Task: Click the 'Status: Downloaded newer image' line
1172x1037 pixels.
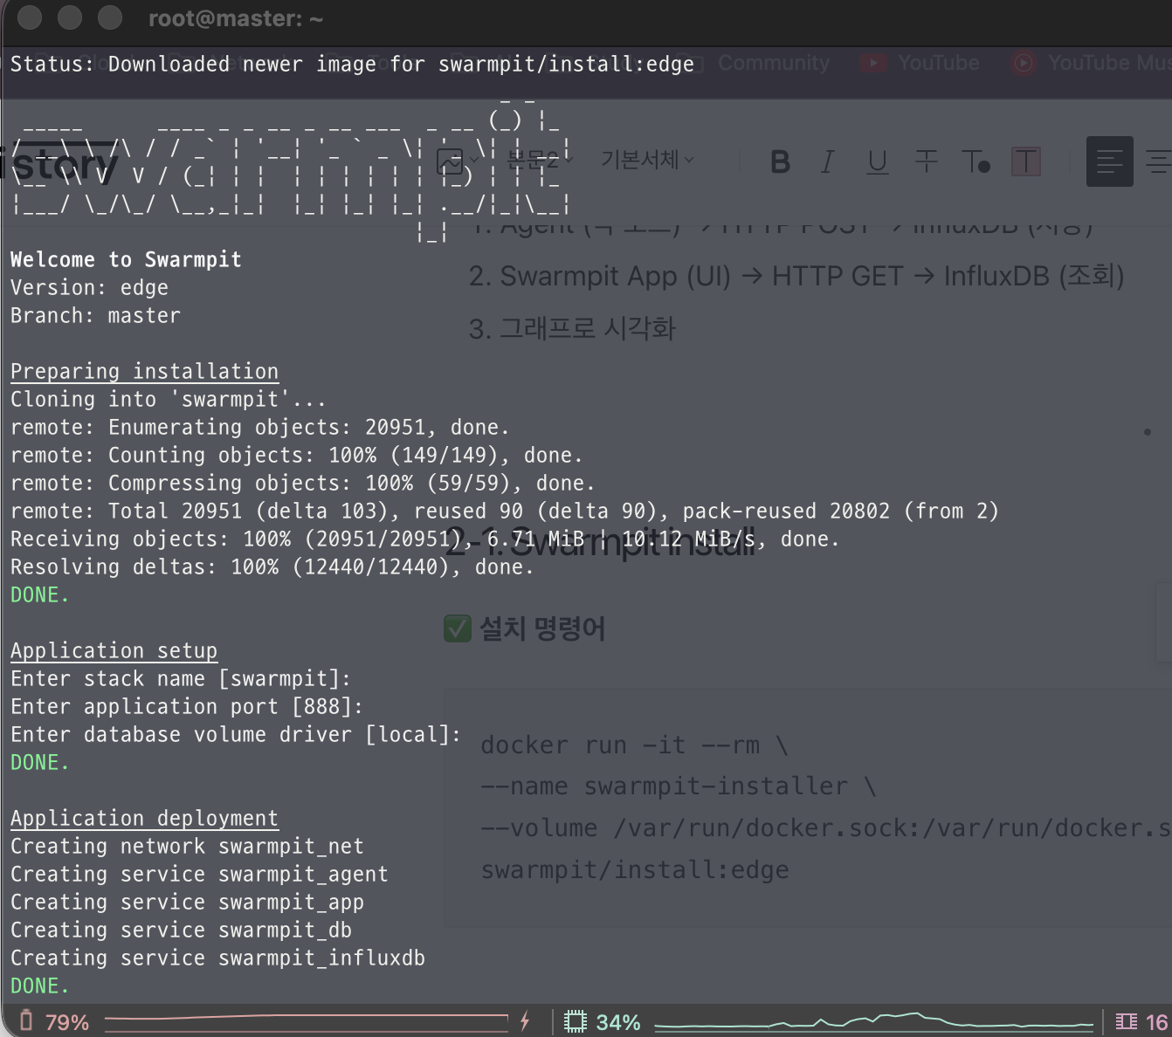Action: 352,65
